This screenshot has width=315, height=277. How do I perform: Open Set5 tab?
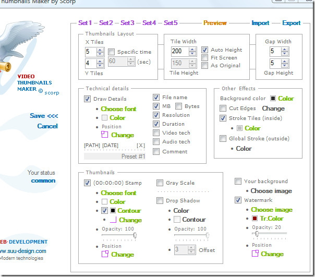point(171,23)
